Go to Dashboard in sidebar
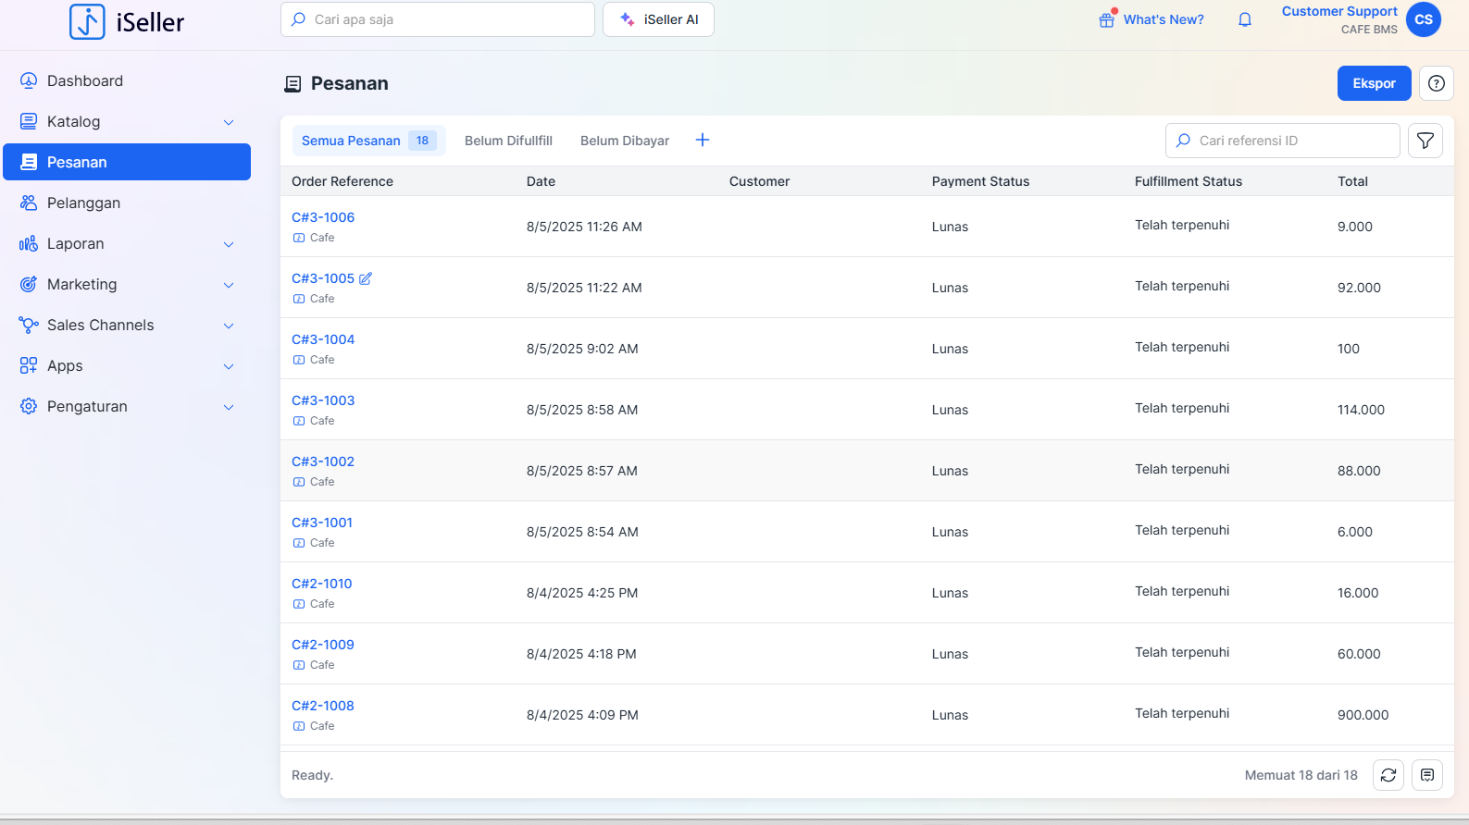The image size is (1469, 825). [85, 80]
